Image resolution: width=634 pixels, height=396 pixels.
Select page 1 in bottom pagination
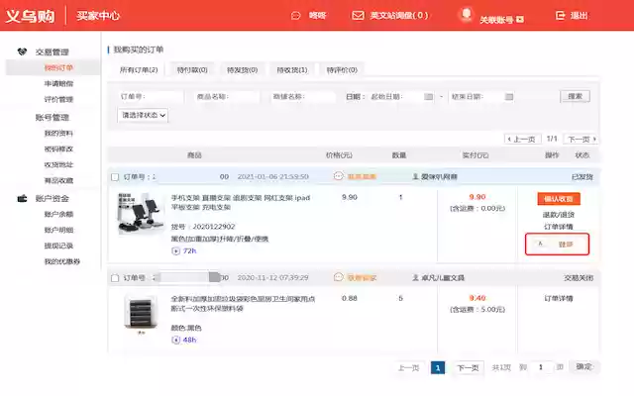tap(438, 367)
